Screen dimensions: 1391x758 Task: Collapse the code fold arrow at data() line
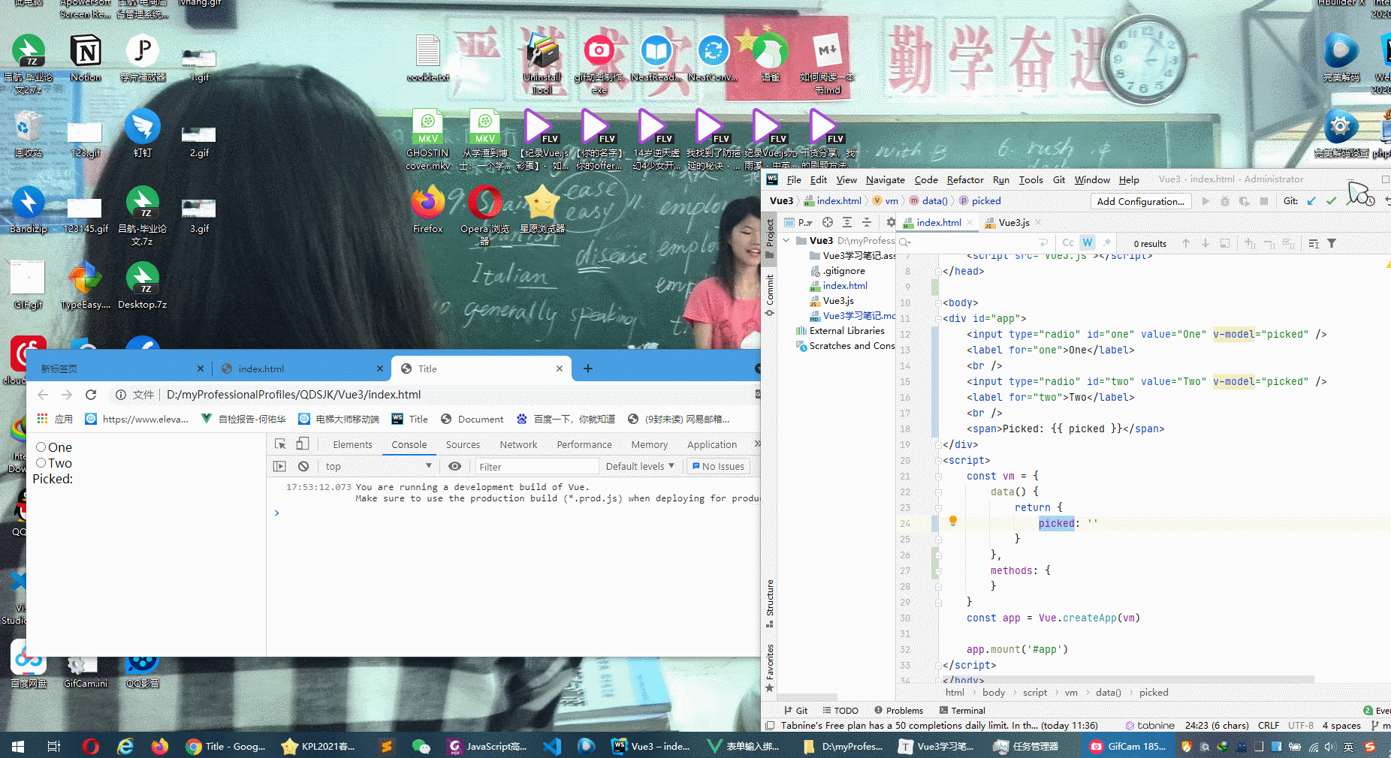tap(938, 492)
